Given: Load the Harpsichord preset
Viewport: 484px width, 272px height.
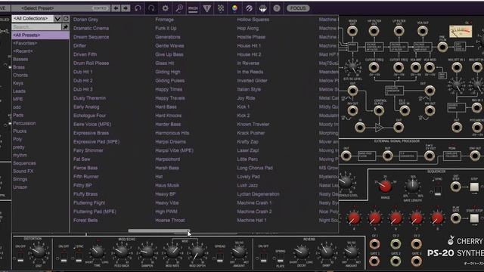Looking at the screenshot, I should (x=168, y=159).
